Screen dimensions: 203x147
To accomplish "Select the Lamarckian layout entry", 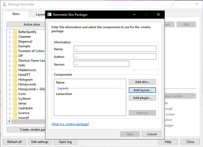I will (64, 94).
